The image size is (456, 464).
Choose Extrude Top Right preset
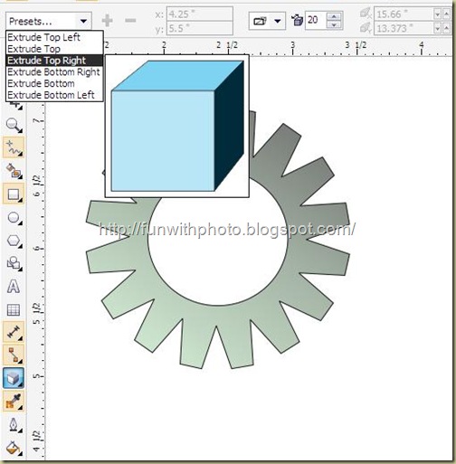54,61
